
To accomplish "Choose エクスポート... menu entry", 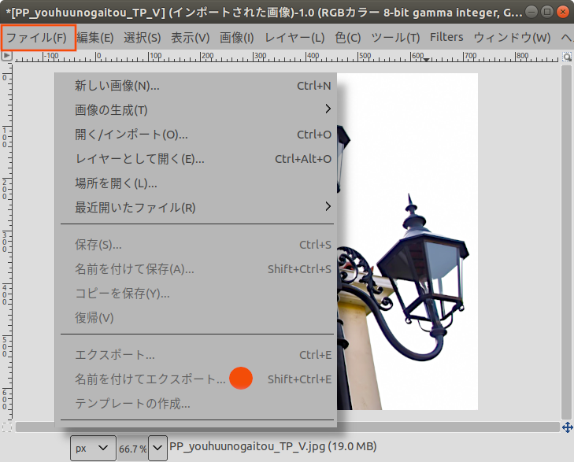I will pos(196,354).
